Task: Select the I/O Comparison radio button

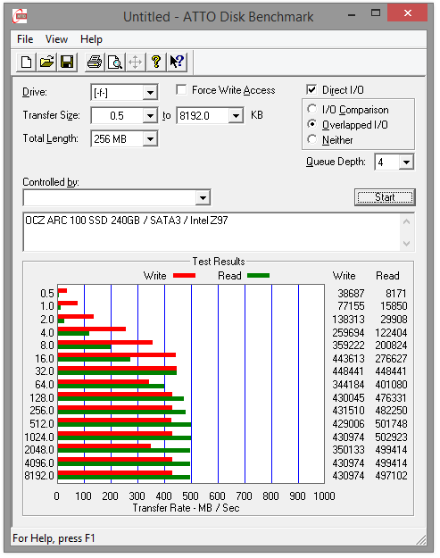Action: 312,109
